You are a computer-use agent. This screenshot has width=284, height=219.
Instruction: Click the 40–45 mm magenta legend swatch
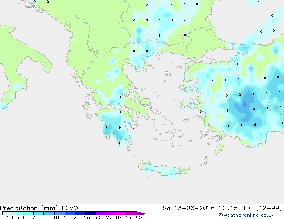121,213
